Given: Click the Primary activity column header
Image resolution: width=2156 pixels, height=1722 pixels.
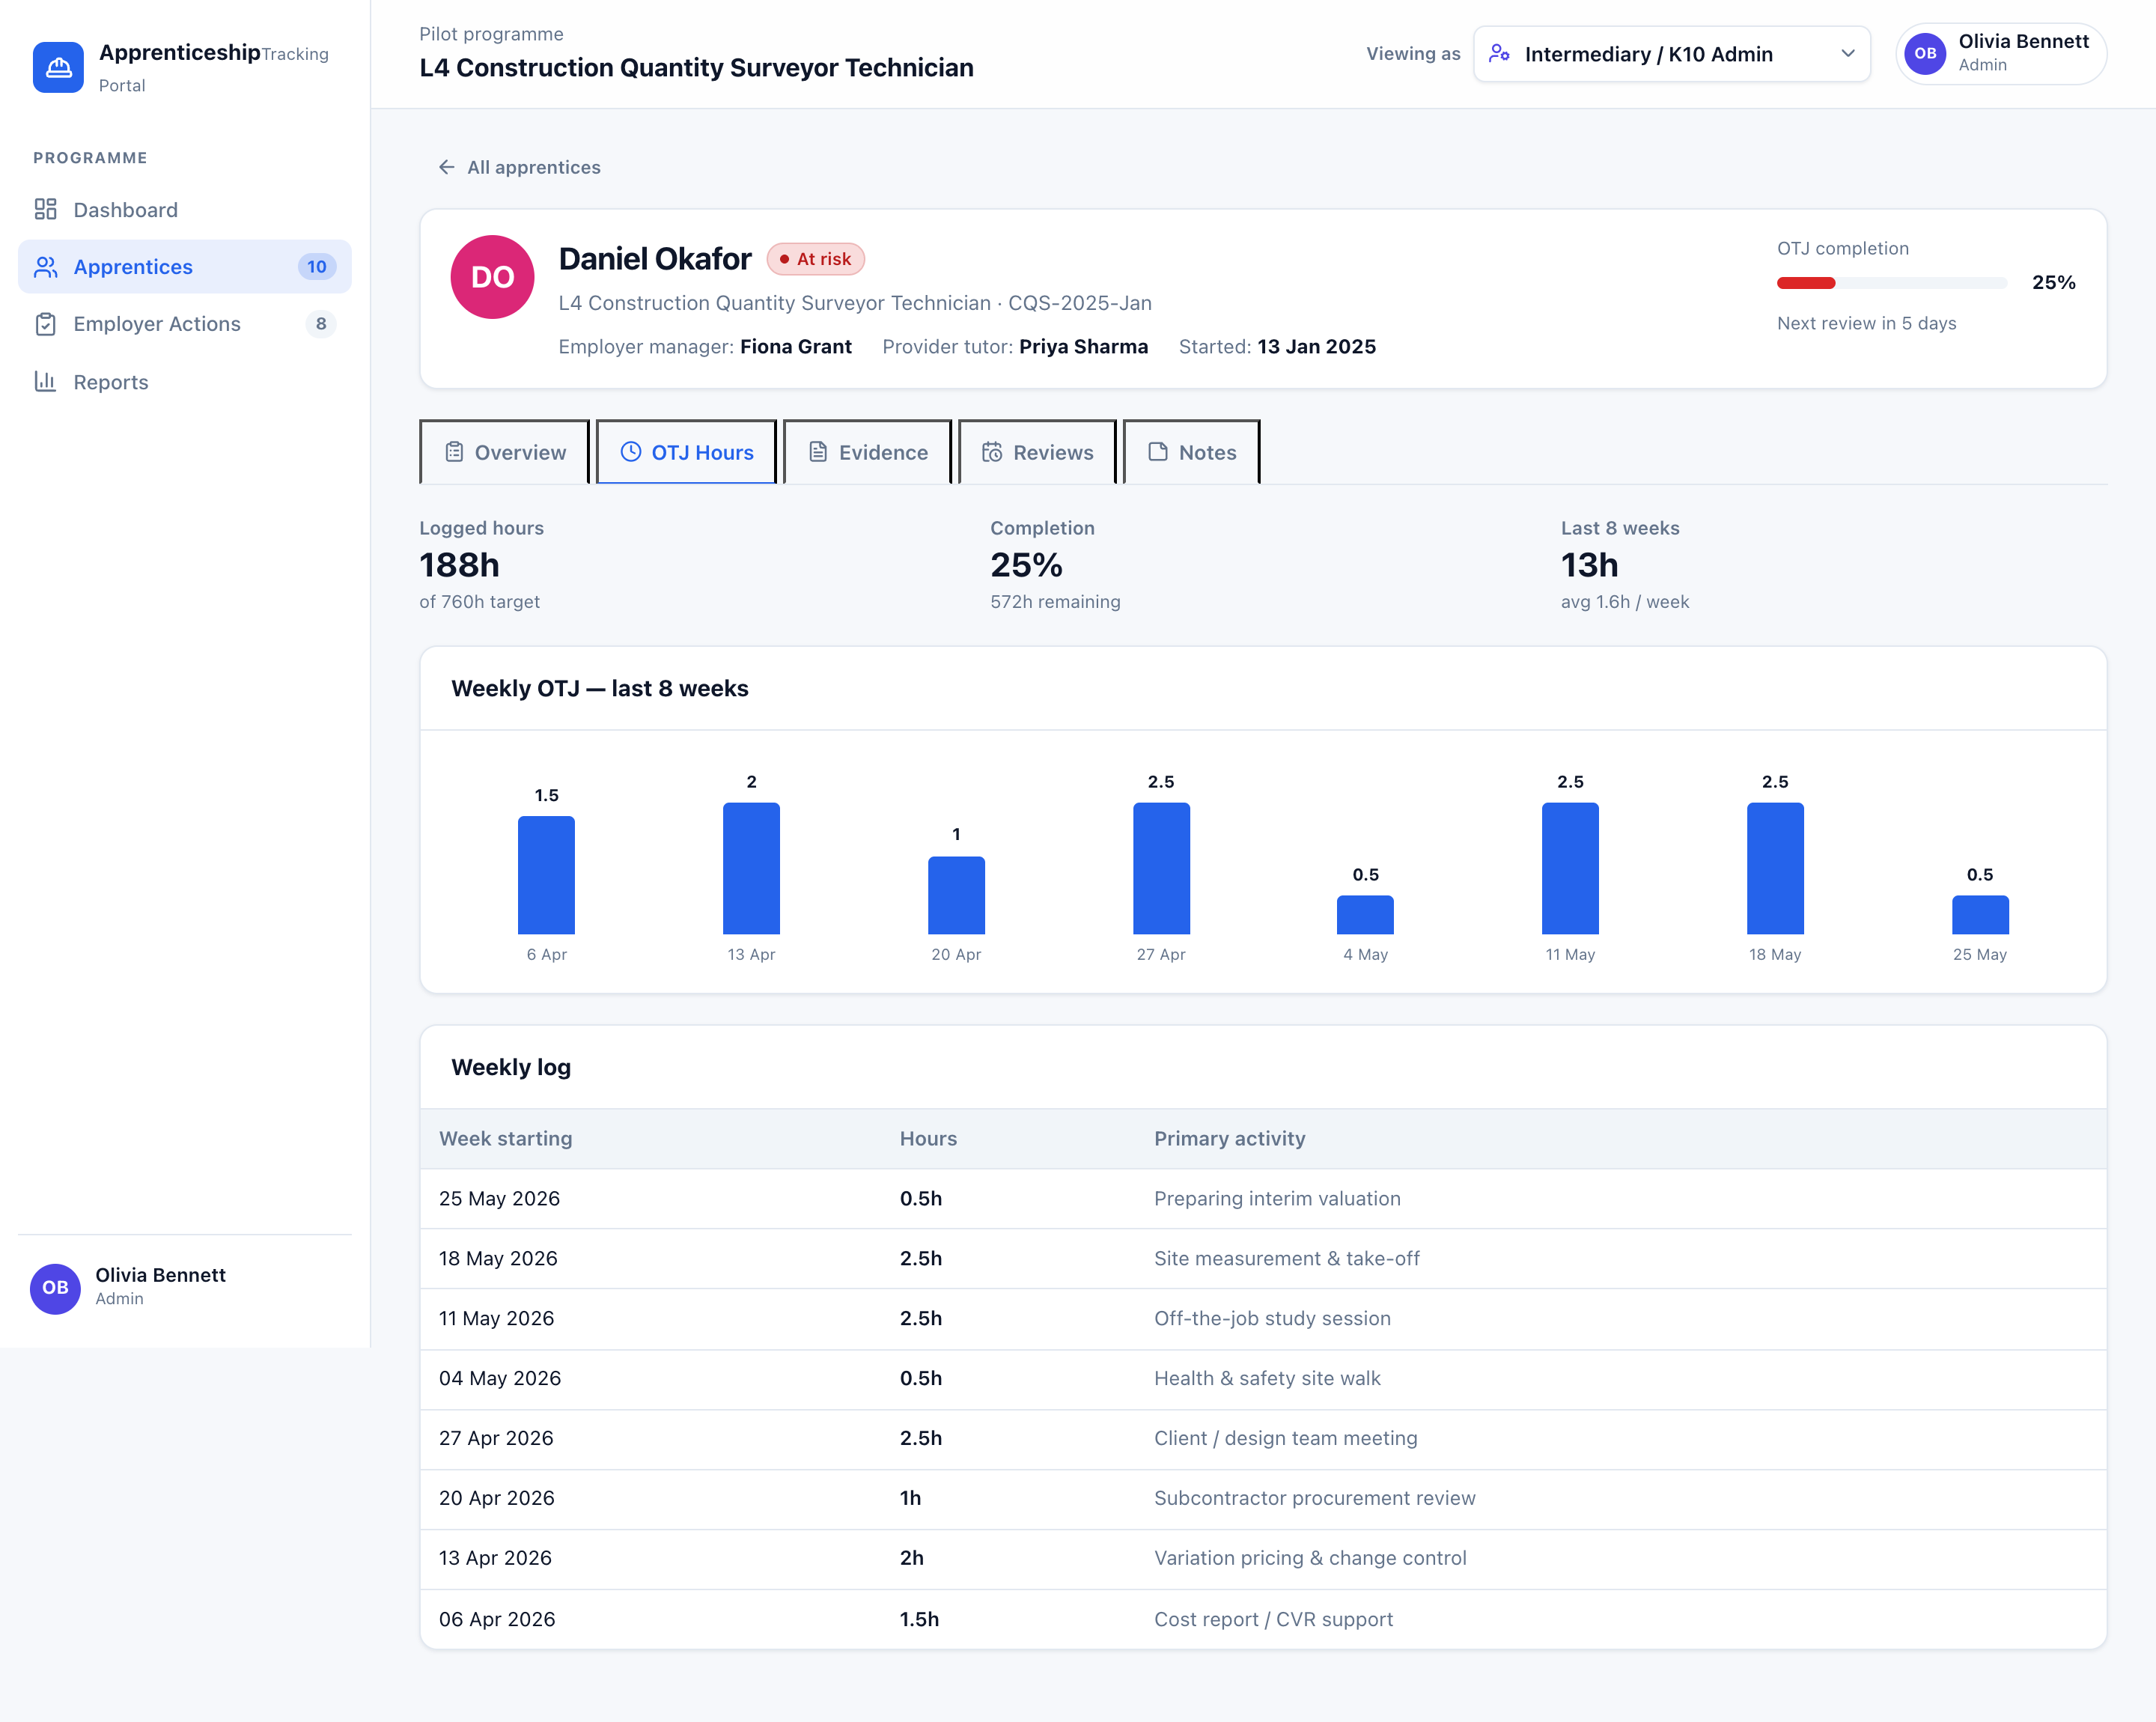Looking at the screenshot, I should click(1229, 1138).
